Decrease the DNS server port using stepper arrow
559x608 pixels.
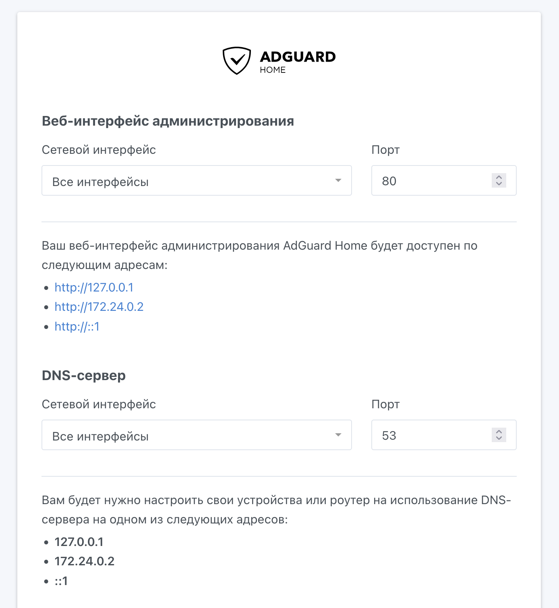point(499,439)
